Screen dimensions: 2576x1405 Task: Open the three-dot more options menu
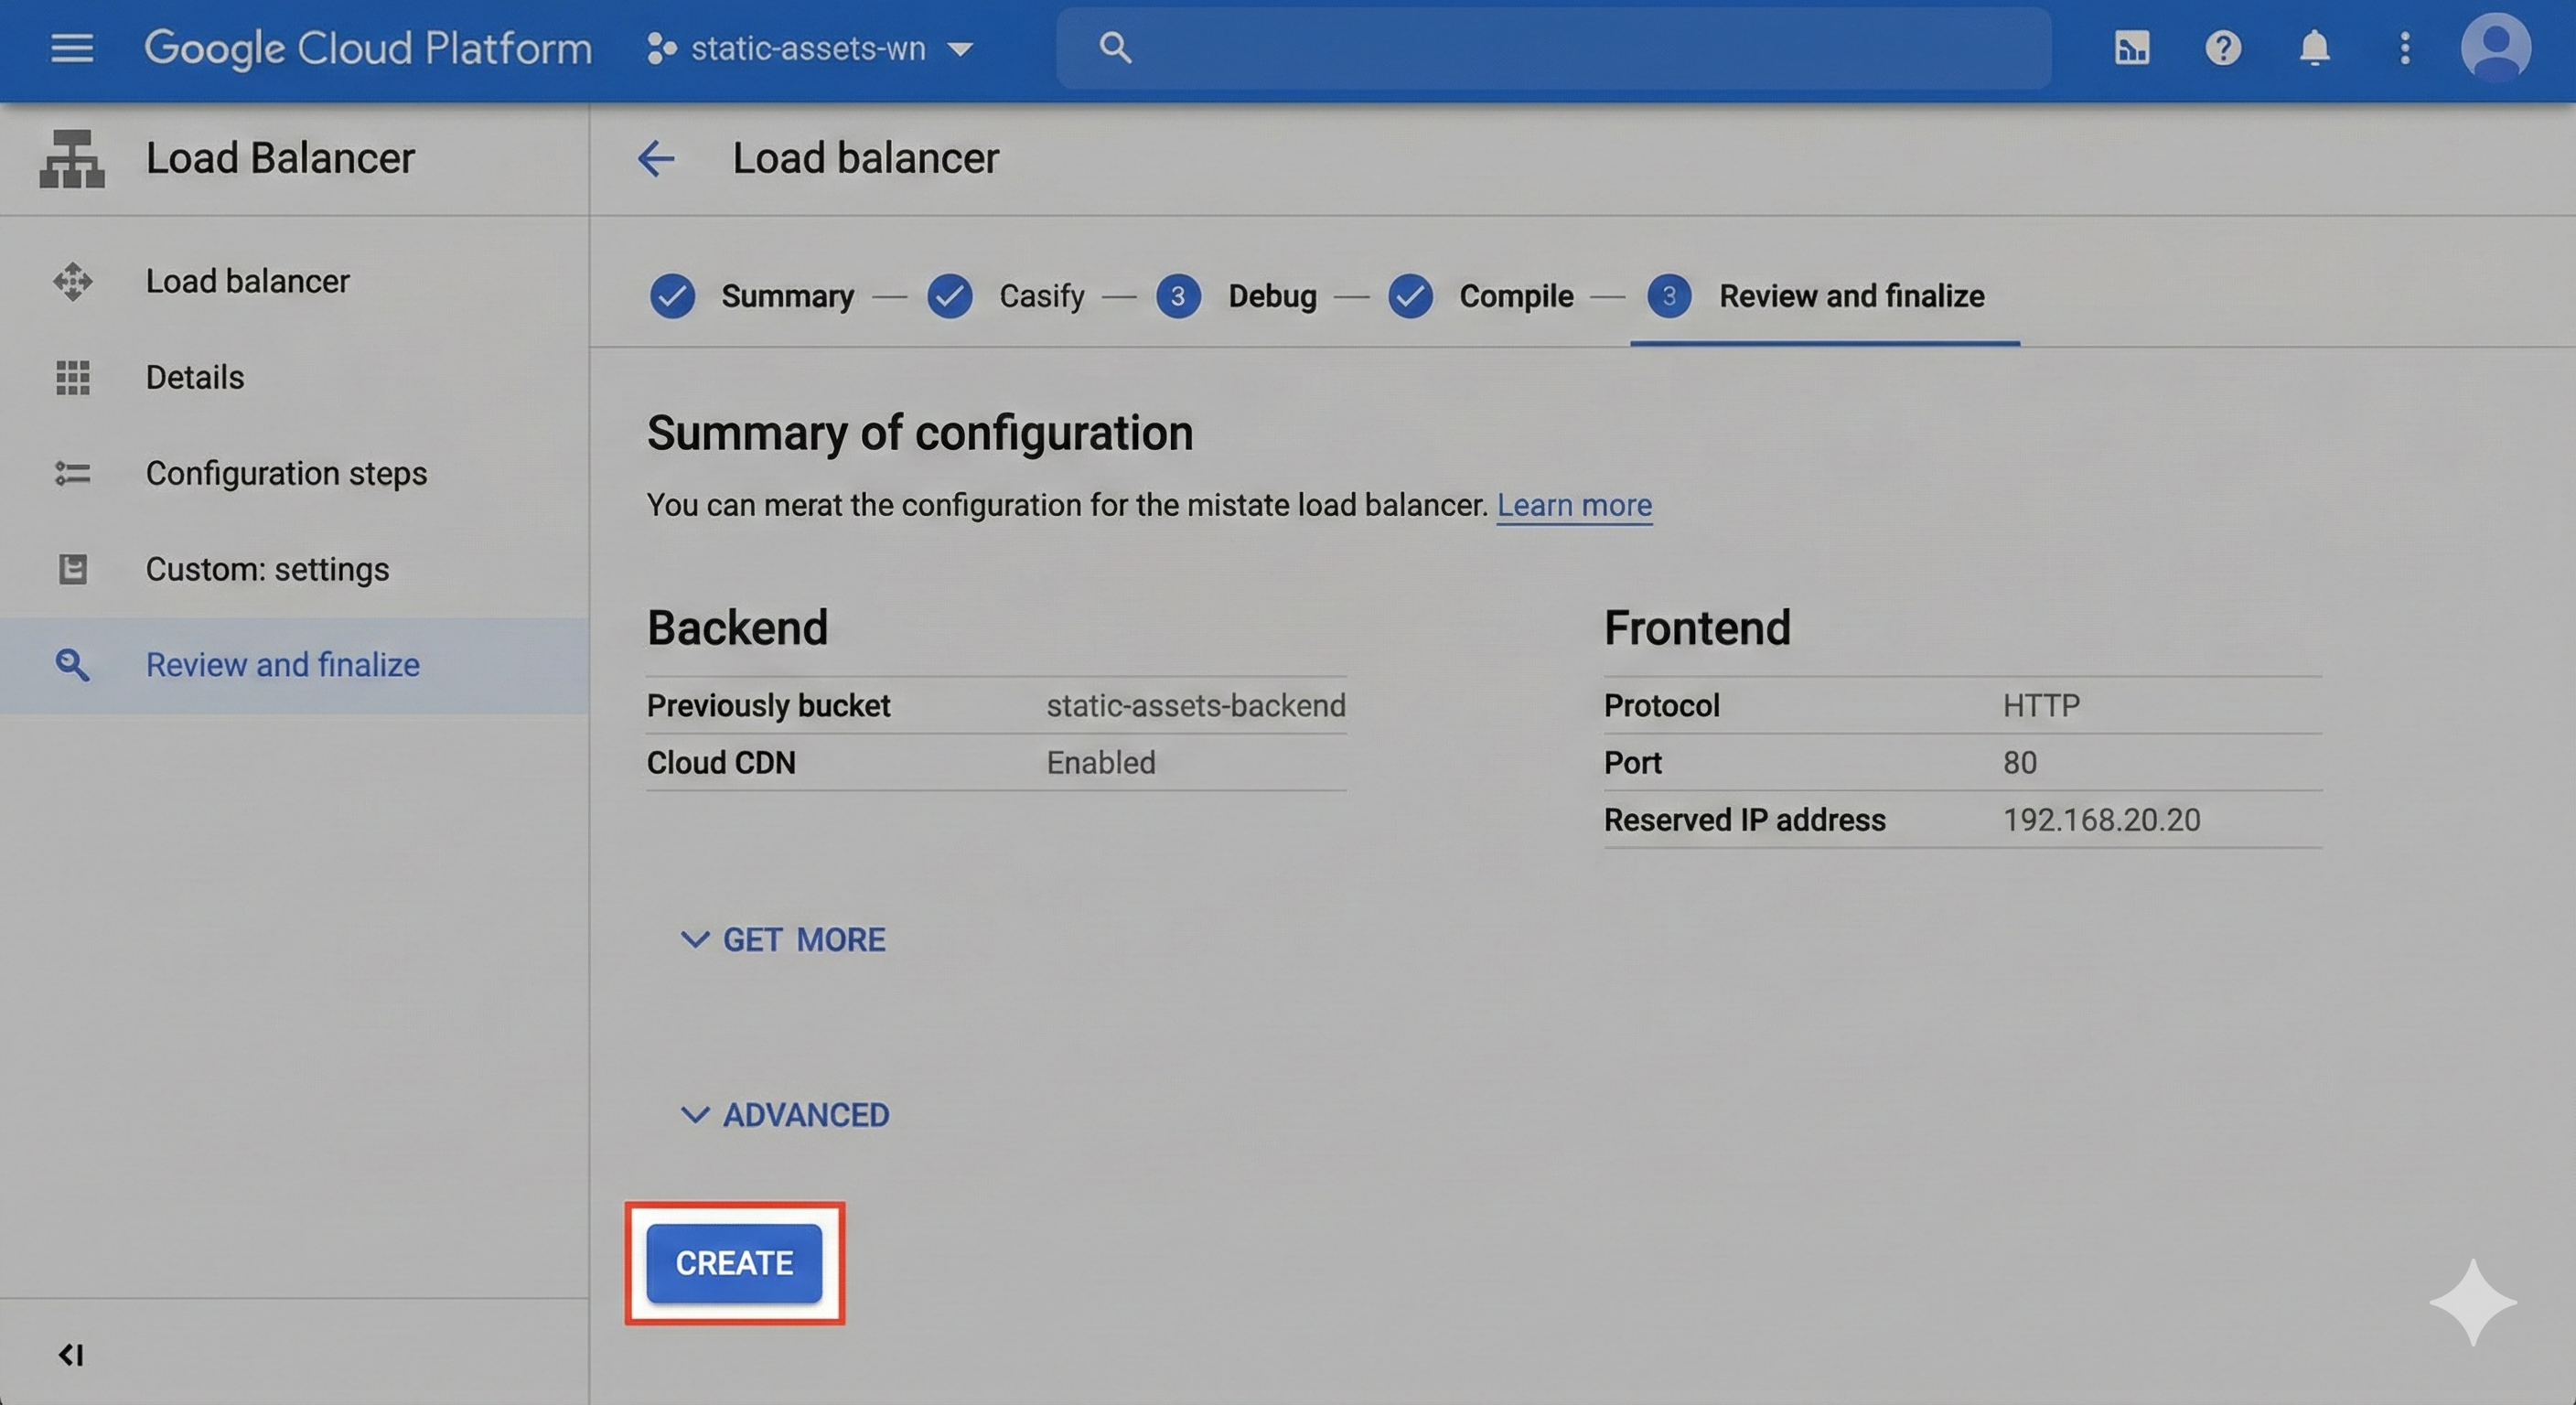click(2405, 48)
